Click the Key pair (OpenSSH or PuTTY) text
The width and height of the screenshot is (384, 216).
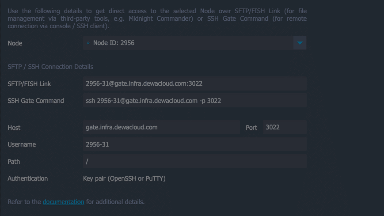tap(124, 178)
